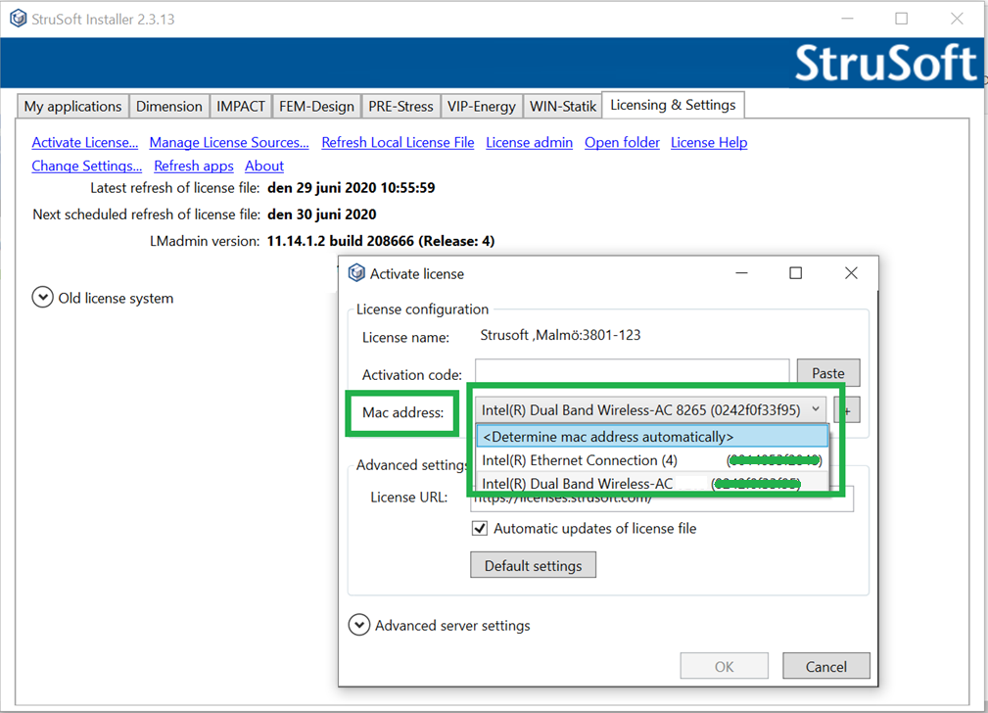Click Cancel in Activate license dialog
This screenshot has width=988, height=713.
click(826, 666)
